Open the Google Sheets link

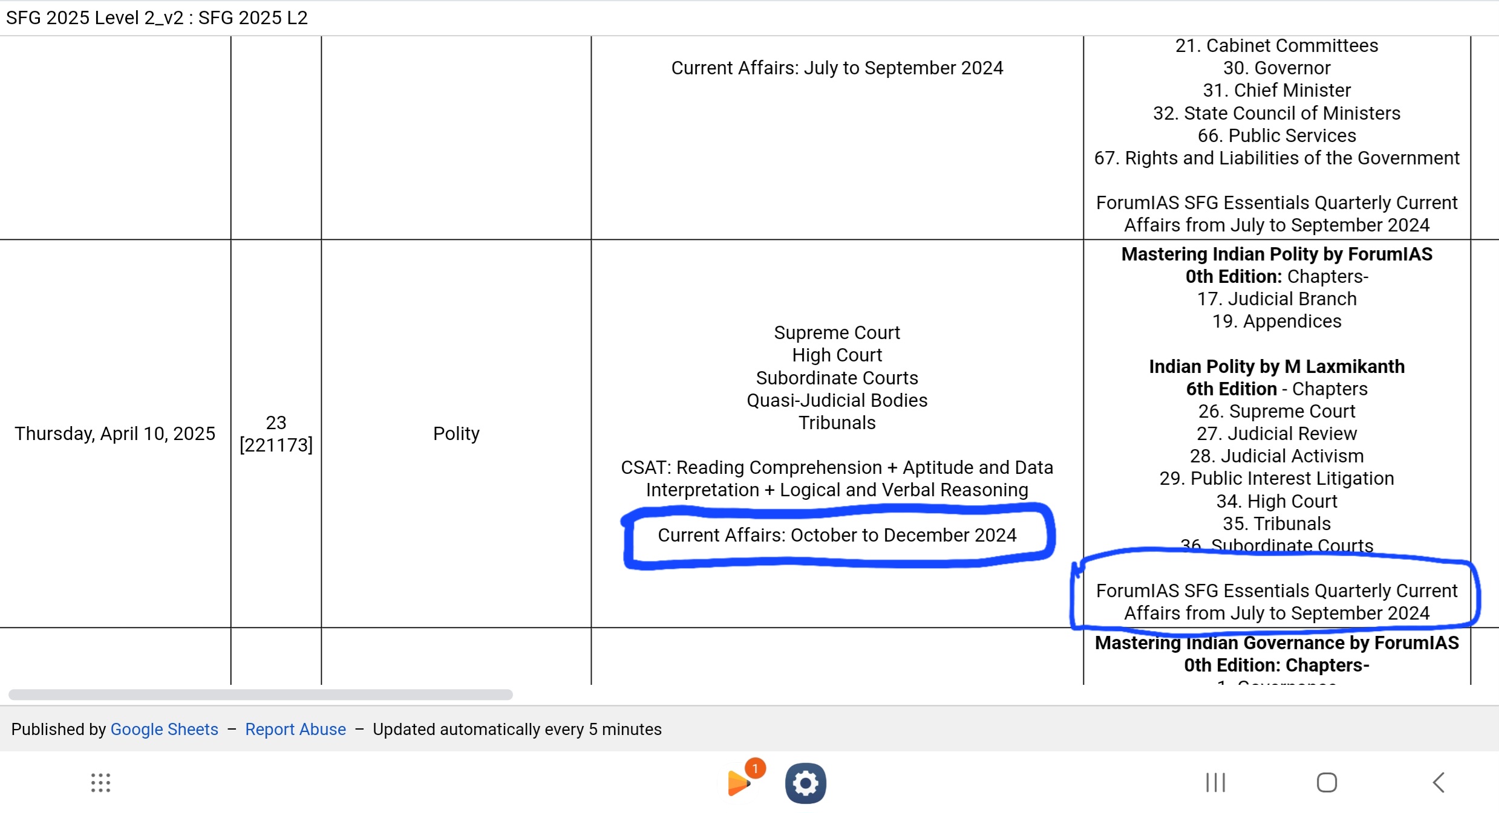[164, 729]
